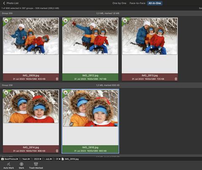Click IMG_2816.jpg file in path bar
Viewport: 202px width, 170px height.
click(x=70, y=159)
